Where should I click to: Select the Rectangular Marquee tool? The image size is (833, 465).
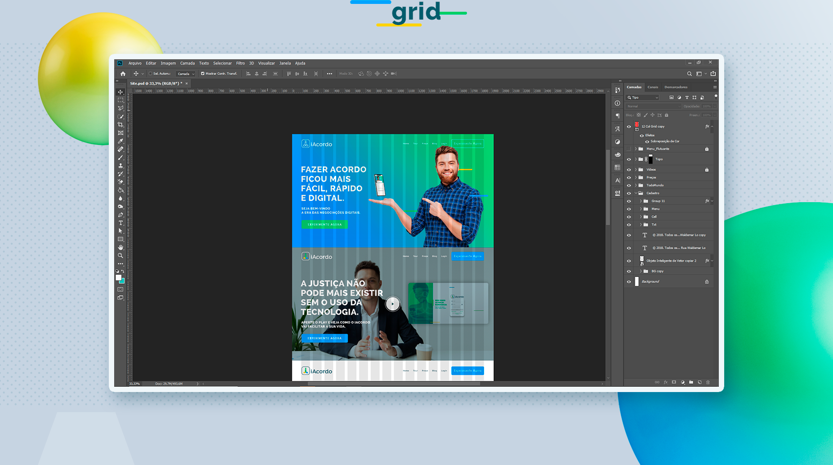click(121, 100)
